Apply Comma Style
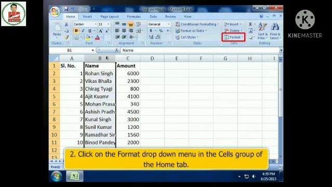The image size is (332, 187). [x=168, y=31]
